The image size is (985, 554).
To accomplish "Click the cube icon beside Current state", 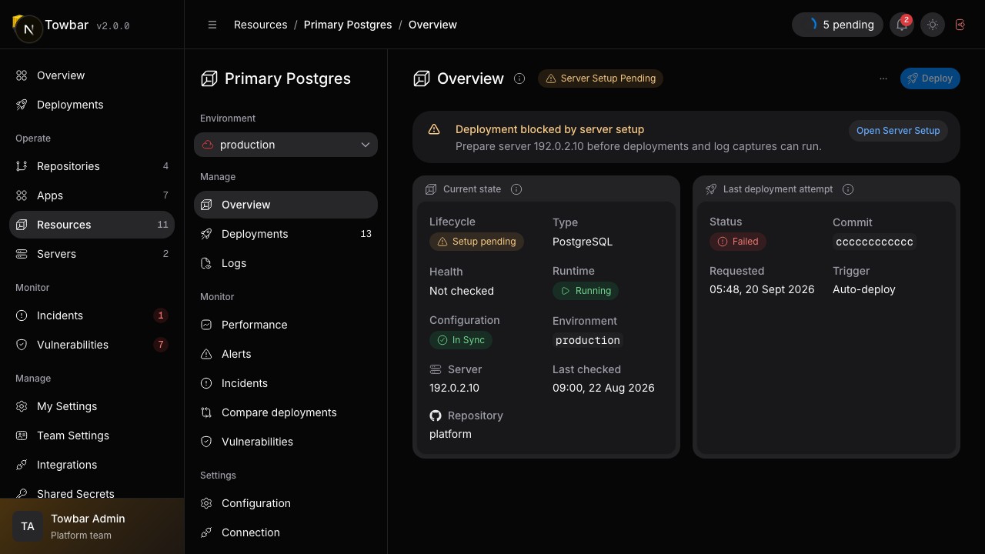I will point(431,189).
